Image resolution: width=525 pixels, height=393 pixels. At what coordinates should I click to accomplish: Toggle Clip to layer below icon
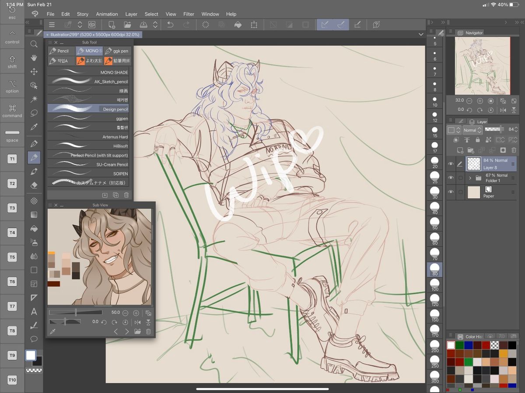[x=456, y=140]
